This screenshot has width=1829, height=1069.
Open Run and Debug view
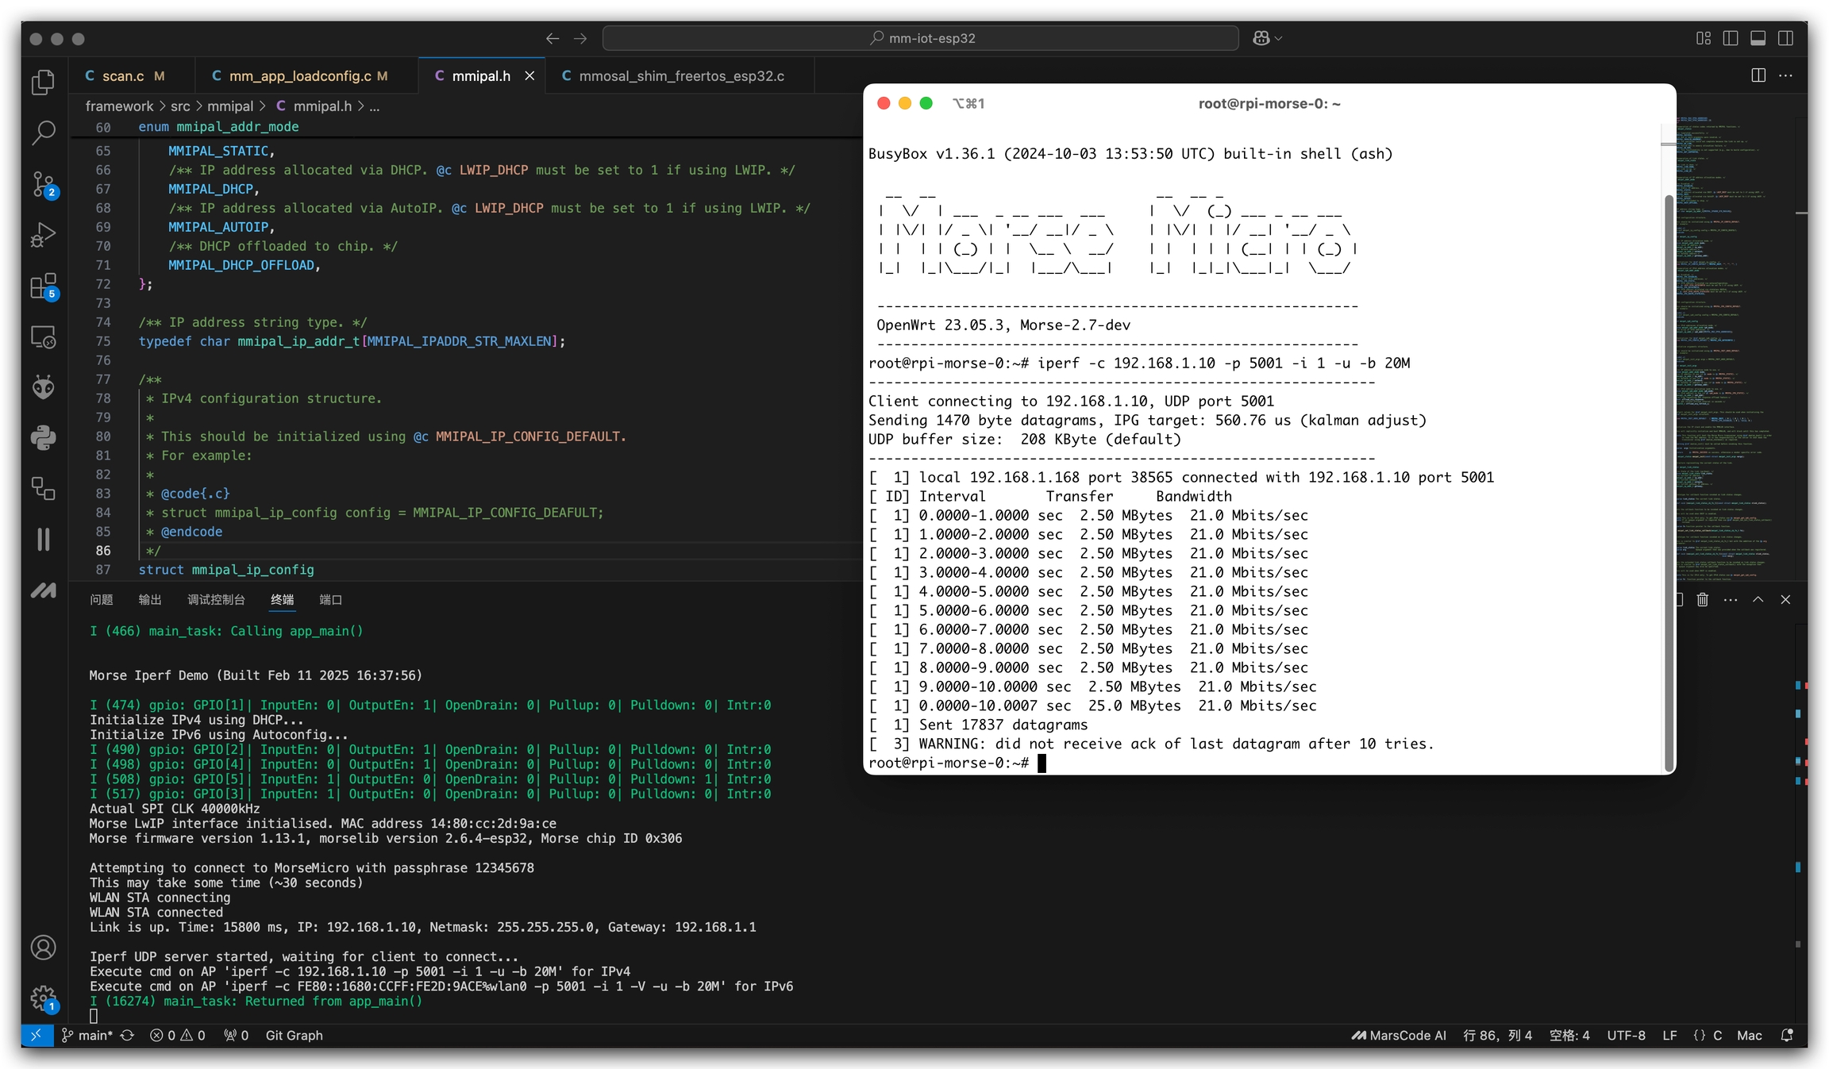[43, 235]
